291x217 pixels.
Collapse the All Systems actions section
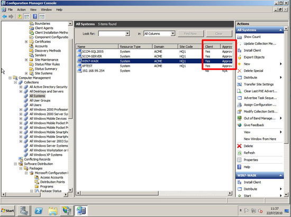[x=280, y=30]
